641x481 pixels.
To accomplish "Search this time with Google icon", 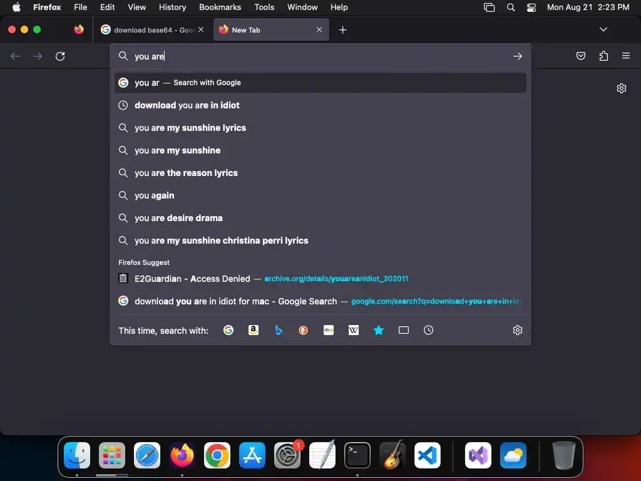I will (228, 330).
